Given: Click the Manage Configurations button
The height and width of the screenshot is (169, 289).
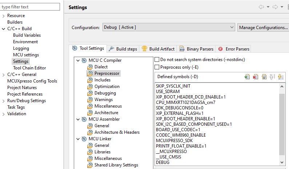Looking at the screenshot, I should pyautogui.click(x=263, y=27).
